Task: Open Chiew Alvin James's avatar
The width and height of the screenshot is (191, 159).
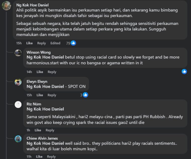Action: click(18, 139)
